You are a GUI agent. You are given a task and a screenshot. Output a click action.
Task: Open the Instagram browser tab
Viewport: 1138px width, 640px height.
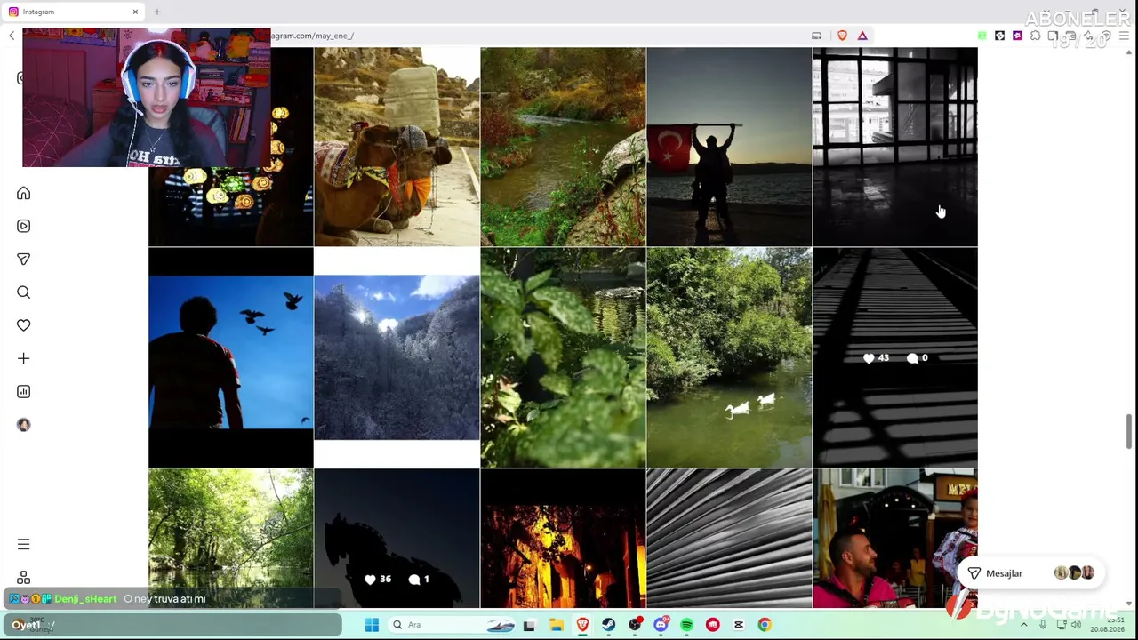(x=74, y=12)
